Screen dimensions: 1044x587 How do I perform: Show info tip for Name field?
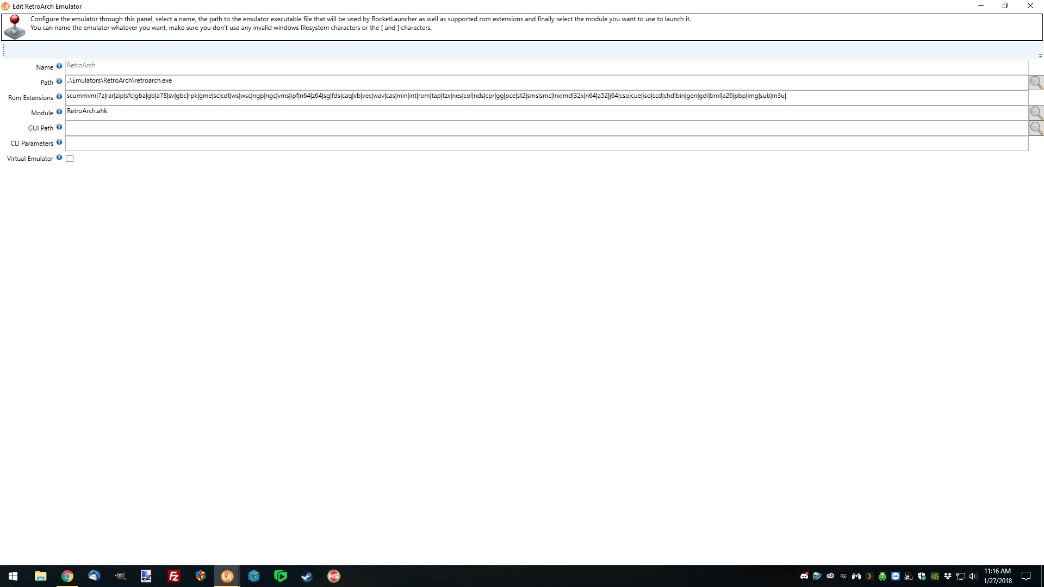pyautogui.click(x=59, y=66)
